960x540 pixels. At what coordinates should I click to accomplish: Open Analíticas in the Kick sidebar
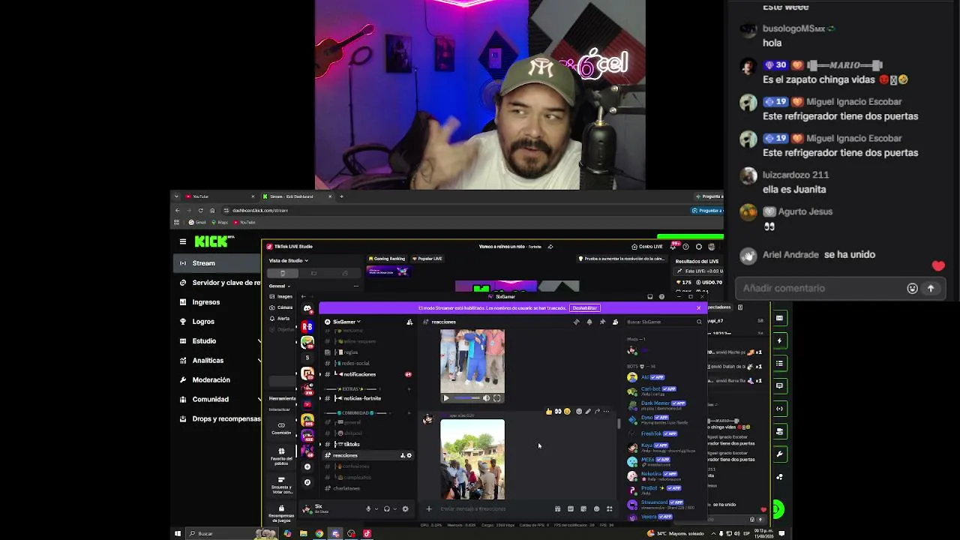click(x=217, y=361)
